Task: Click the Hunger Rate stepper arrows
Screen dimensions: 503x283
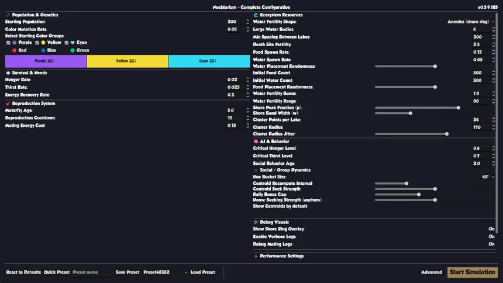Action: (247, 80)
